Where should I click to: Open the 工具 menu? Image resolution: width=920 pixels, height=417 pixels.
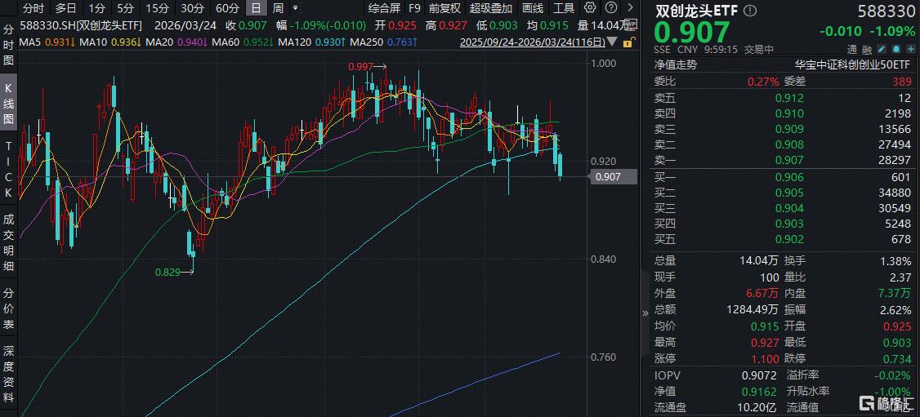point(564,8)
